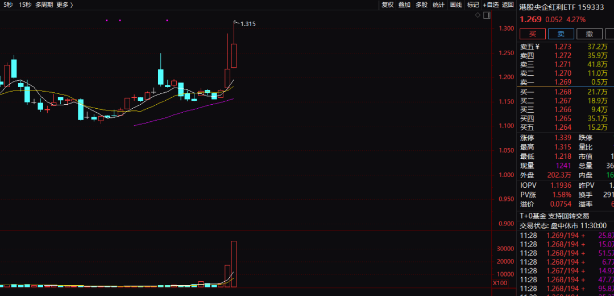The height and width of the screenshot is (296, 614).
Task: Select the IOPV value 1.1936
Action: click(561, 185)
